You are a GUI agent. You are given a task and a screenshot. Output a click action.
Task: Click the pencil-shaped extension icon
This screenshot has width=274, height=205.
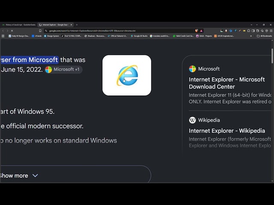point(240,31)
